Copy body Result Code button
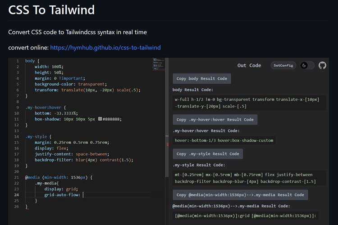This screenshot has height=225, width=338. pos(202,79)
